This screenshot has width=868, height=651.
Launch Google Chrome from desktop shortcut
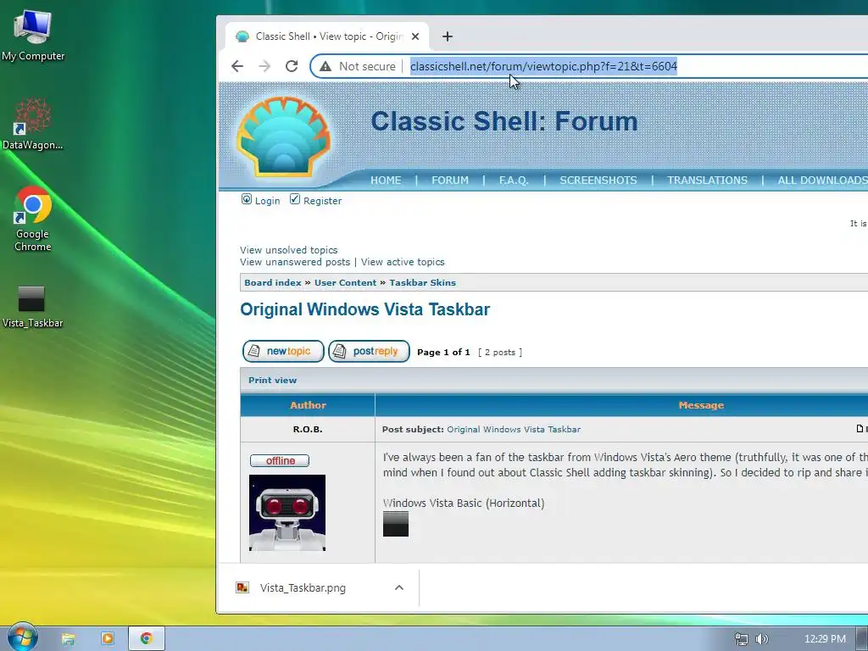point(33,220)
